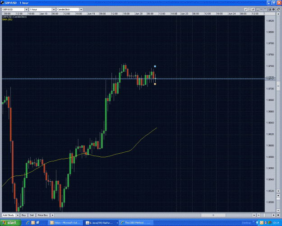This screenshot has width=282, height=226.
Task: Click the Windows start button
Action: 10,223
